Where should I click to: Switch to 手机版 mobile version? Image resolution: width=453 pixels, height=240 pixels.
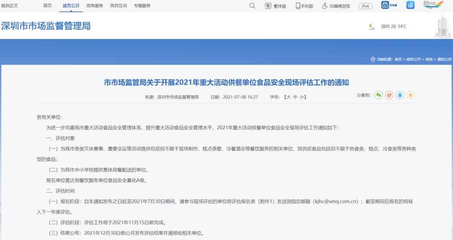[305, 6]
